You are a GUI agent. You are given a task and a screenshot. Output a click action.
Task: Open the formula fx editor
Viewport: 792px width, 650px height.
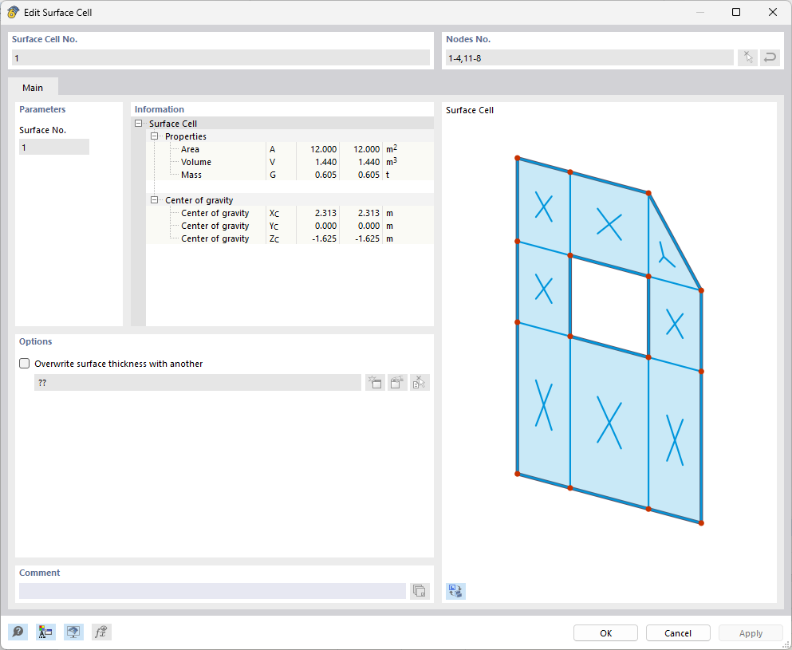coord(100,631)
